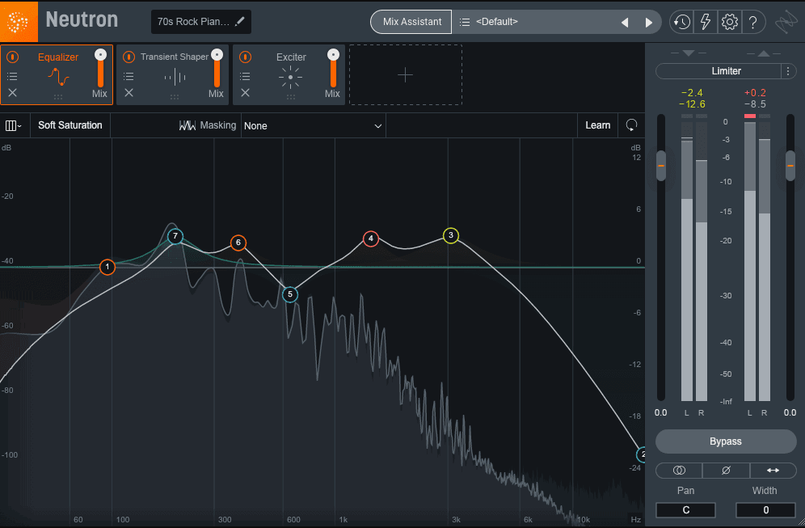Open settings gear icon
Screen dimensions: 805x528
pyautogui.click(x=729, y=22)
